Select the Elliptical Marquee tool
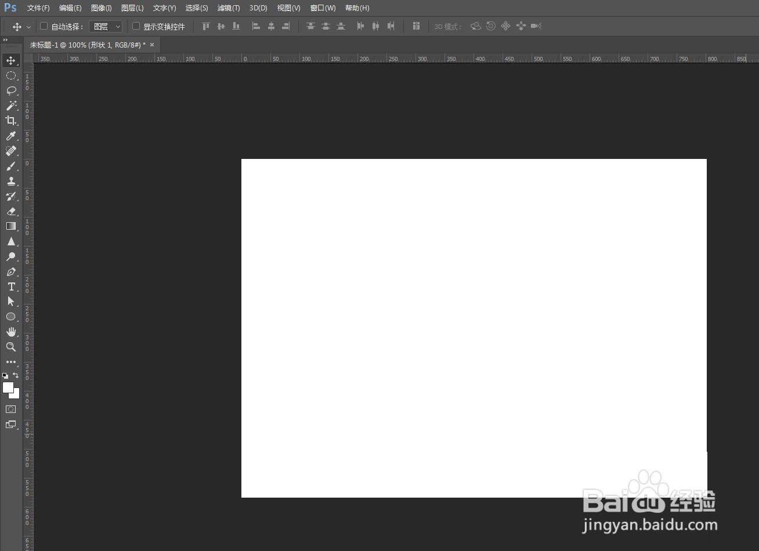The height and width of the screenshot is (551, 759). tap(11, 75)
